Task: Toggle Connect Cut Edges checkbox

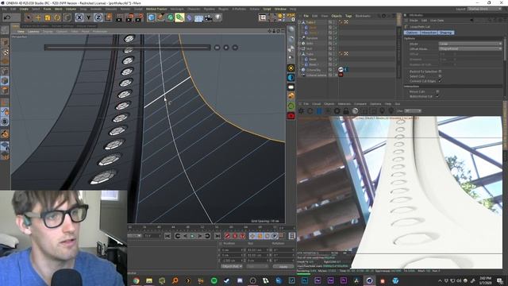Action: 440,81
